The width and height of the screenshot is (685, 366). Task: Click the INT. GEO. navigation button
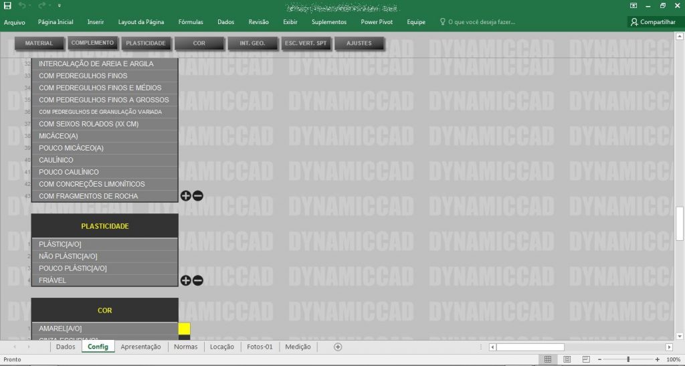252,43
